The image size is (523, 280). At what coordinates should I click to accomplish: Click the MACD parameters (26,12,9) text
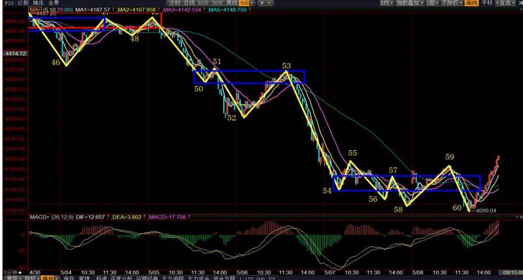(x=62, y=217)
